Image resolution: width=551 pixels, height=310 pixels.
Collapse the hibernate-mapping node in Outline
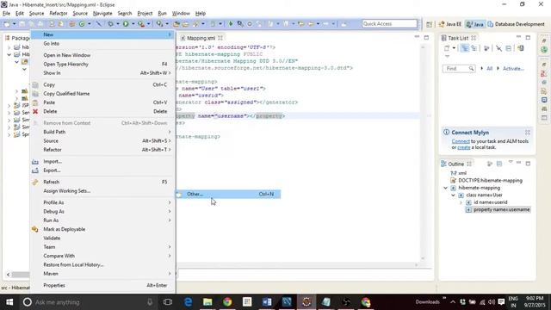pyautogui.click(x=446, y=188)
